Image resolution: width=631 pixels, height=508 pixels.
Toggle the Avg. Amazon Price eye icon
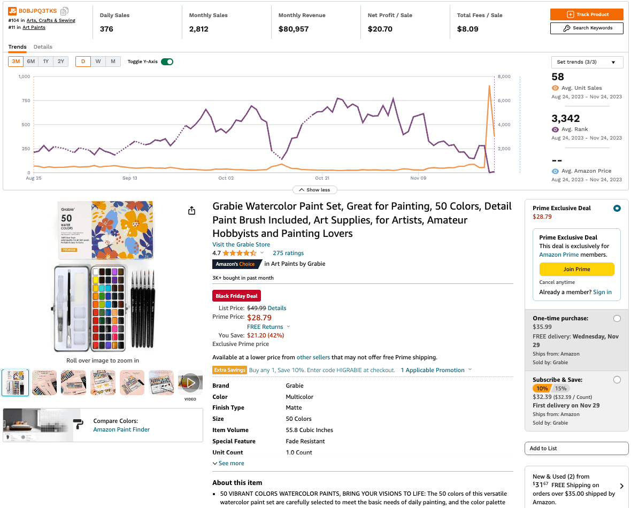555,171
